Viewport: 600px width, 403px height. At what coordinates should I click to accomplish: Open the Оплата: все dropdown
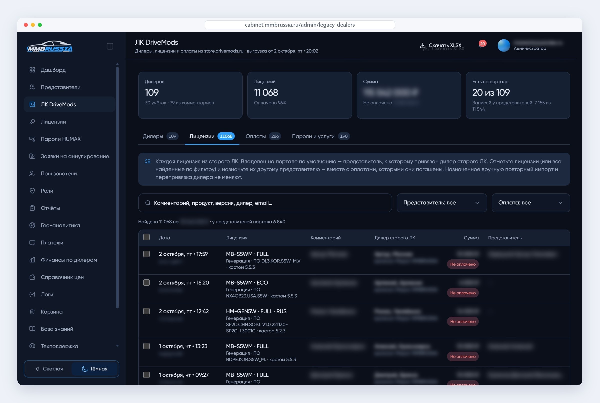click(x=531, y=203)
